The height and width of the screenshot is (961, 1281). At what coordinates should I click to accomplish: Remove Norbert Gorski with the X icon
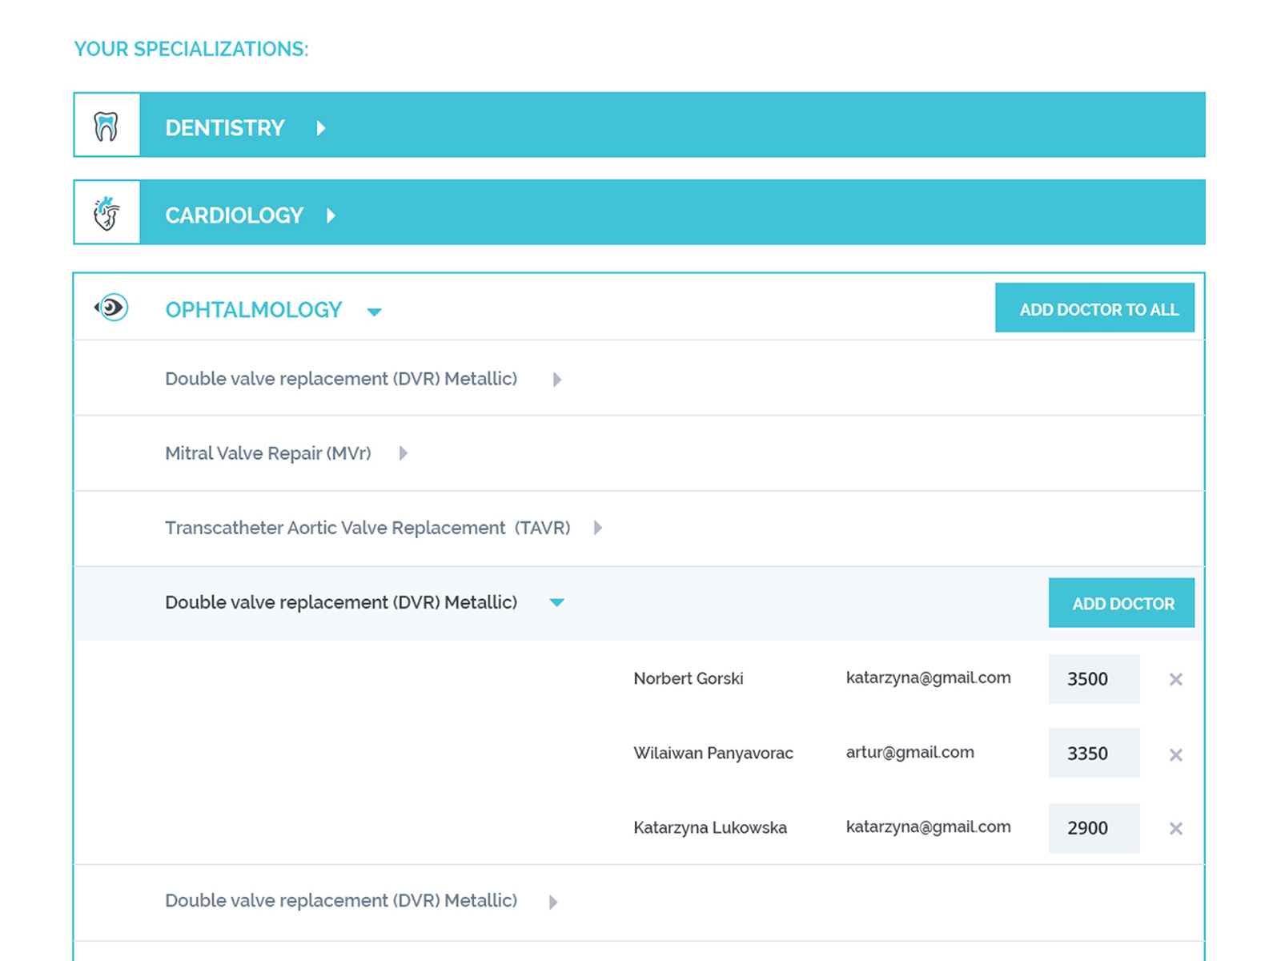point(1175,680)
